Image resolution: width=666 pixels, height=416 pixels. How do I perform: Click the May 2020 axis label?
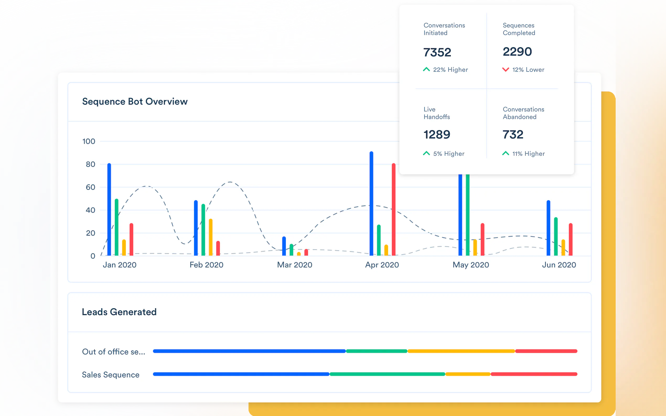[x=470, y=265]
